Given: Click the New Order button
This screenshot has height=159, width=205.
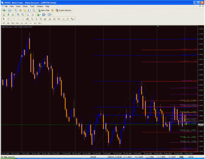Looking at the screenshot, I should click(x=44, y=10).
